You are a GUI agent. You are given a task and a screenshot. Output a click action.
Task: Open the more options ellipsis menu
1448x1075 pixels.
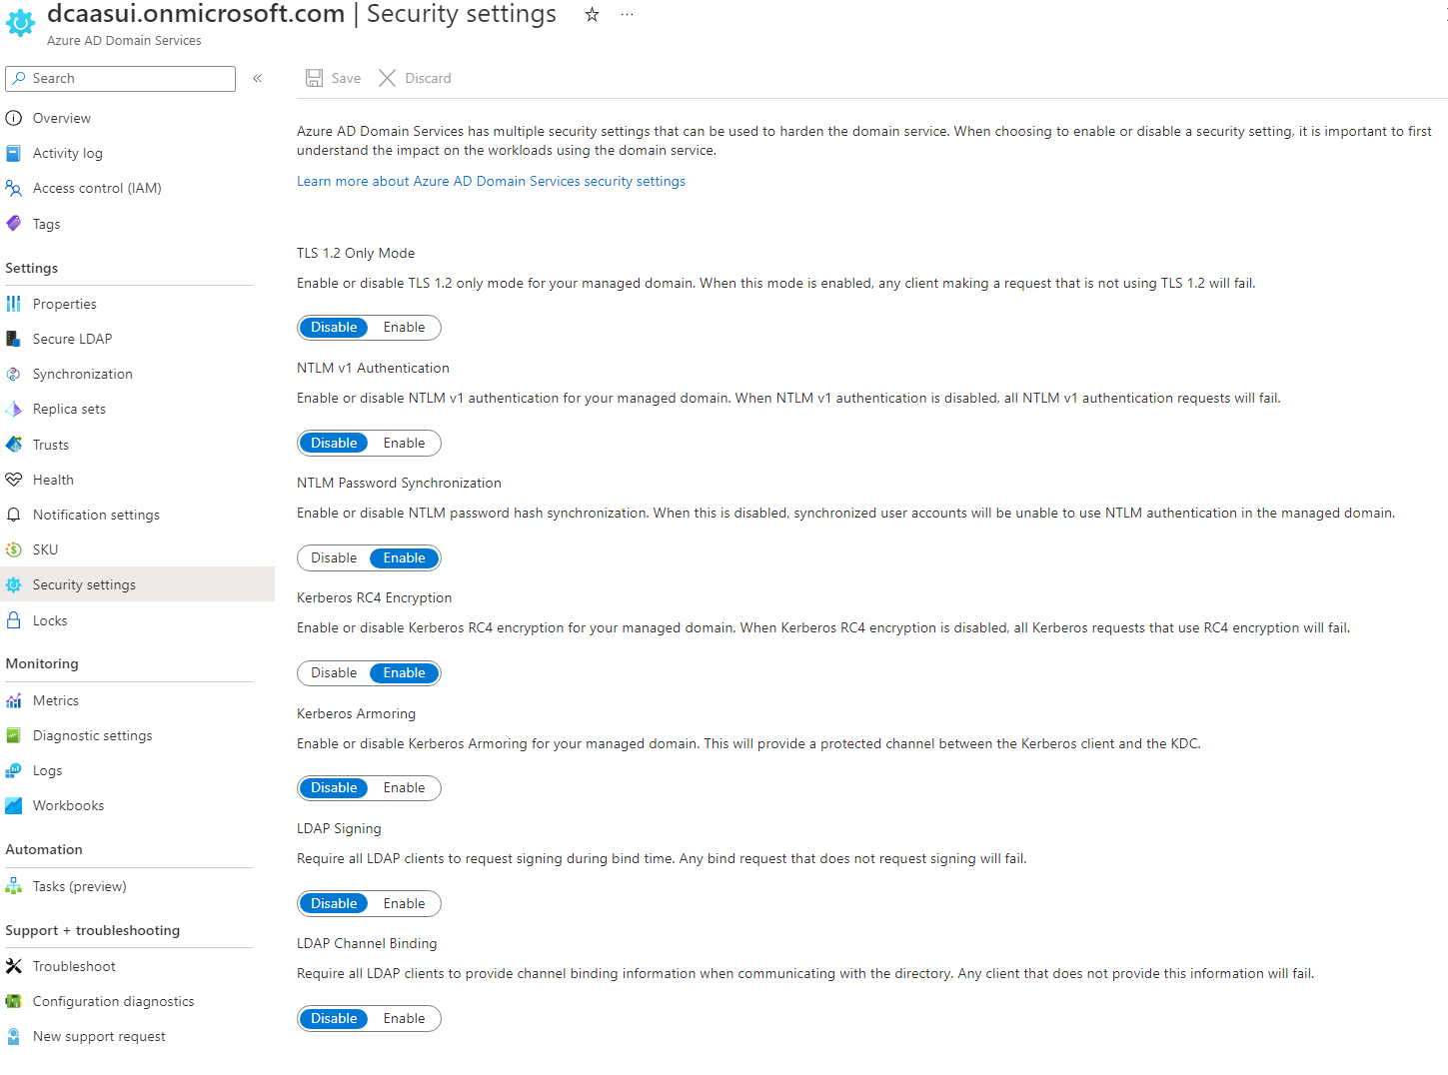point(627,15)
